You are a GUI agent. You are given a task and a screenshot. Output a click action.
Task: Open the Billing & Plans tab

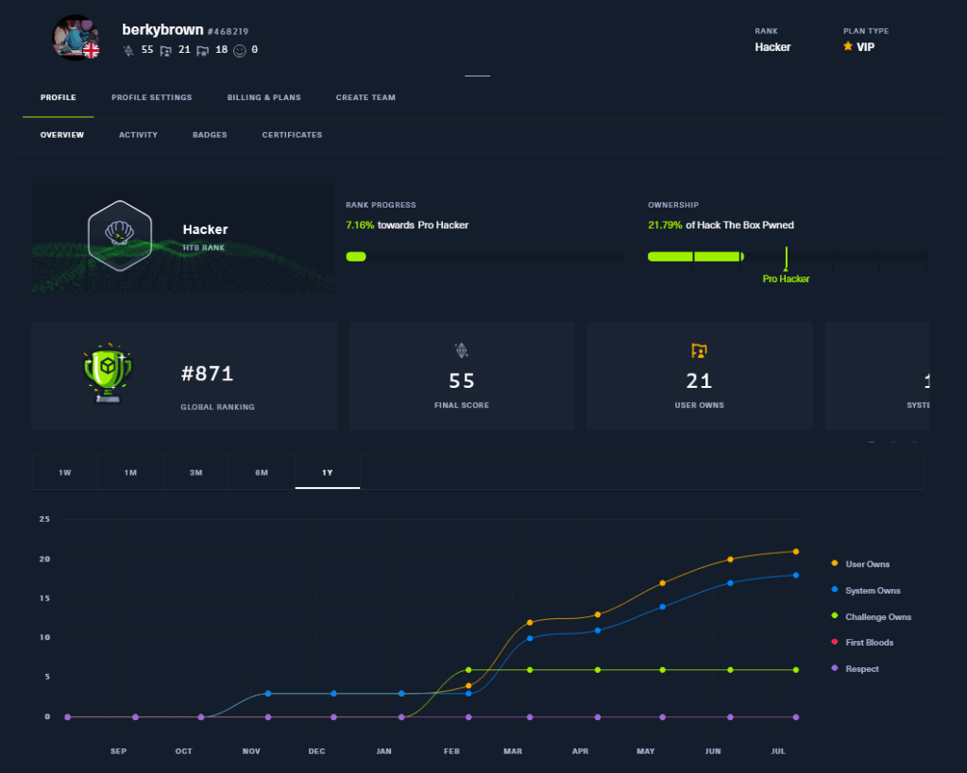pyautogui.click(x=264, y=97)
